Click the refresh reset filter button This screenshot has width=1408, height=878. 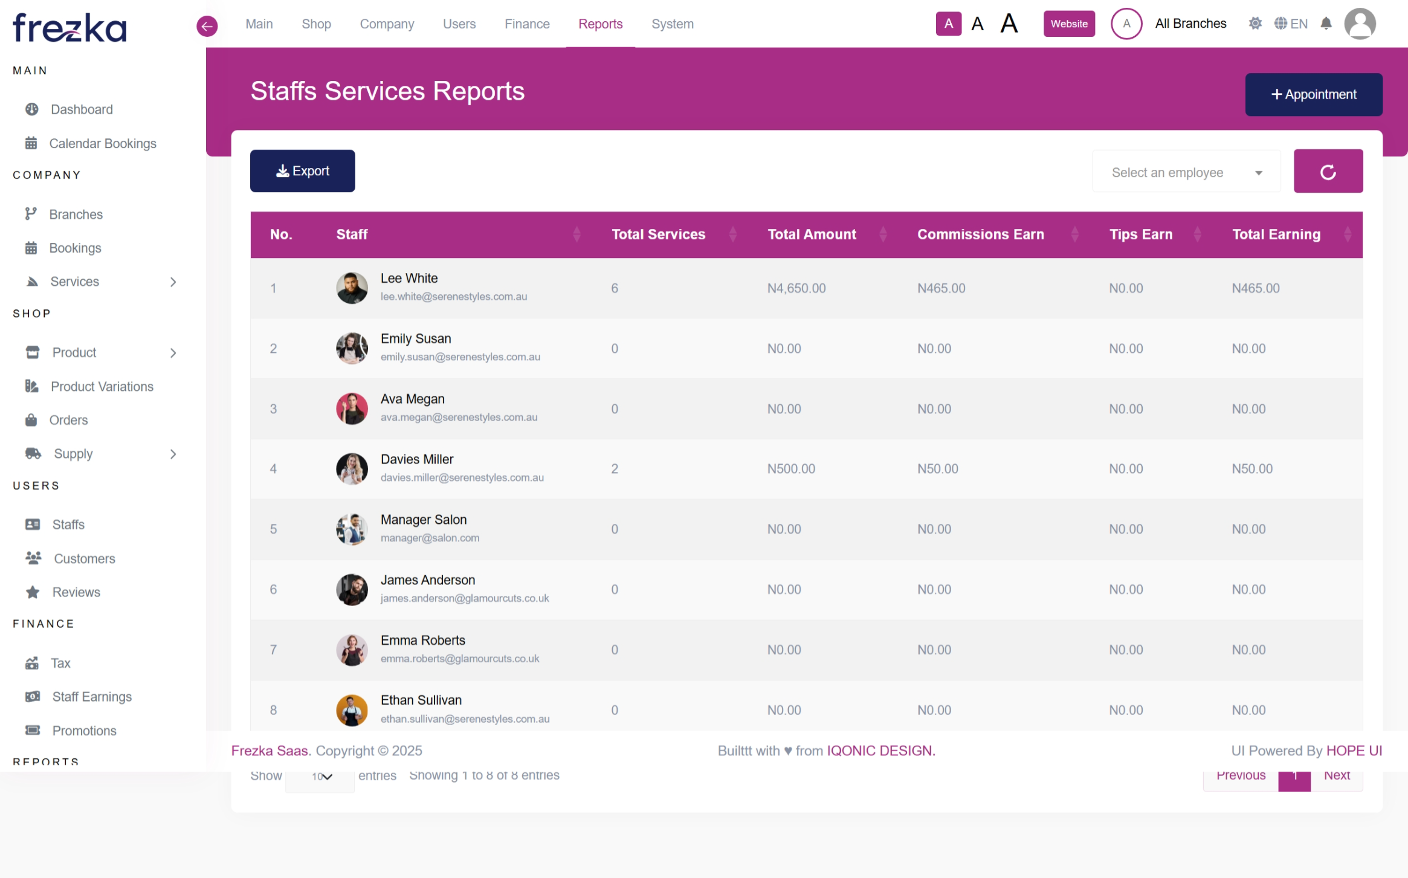pyautogui.click(x=1328, y=172)
